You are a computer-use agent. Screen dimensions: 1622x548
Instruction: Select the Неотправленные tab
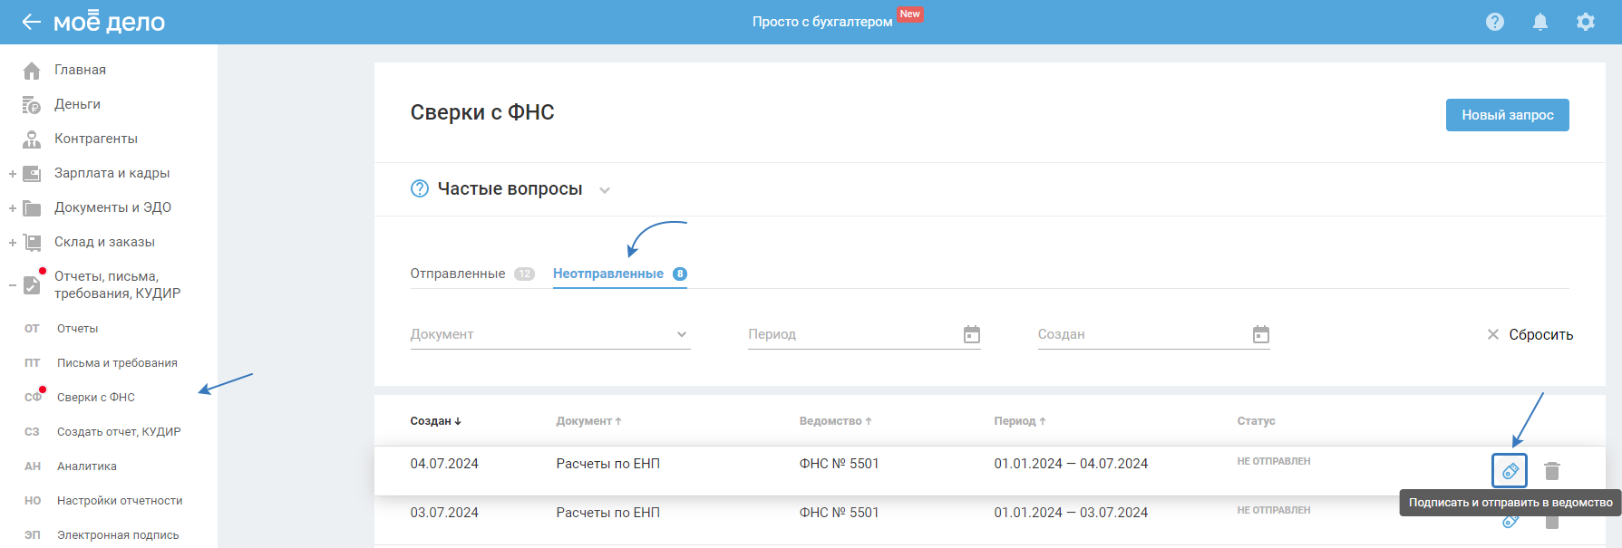(608, 274)
